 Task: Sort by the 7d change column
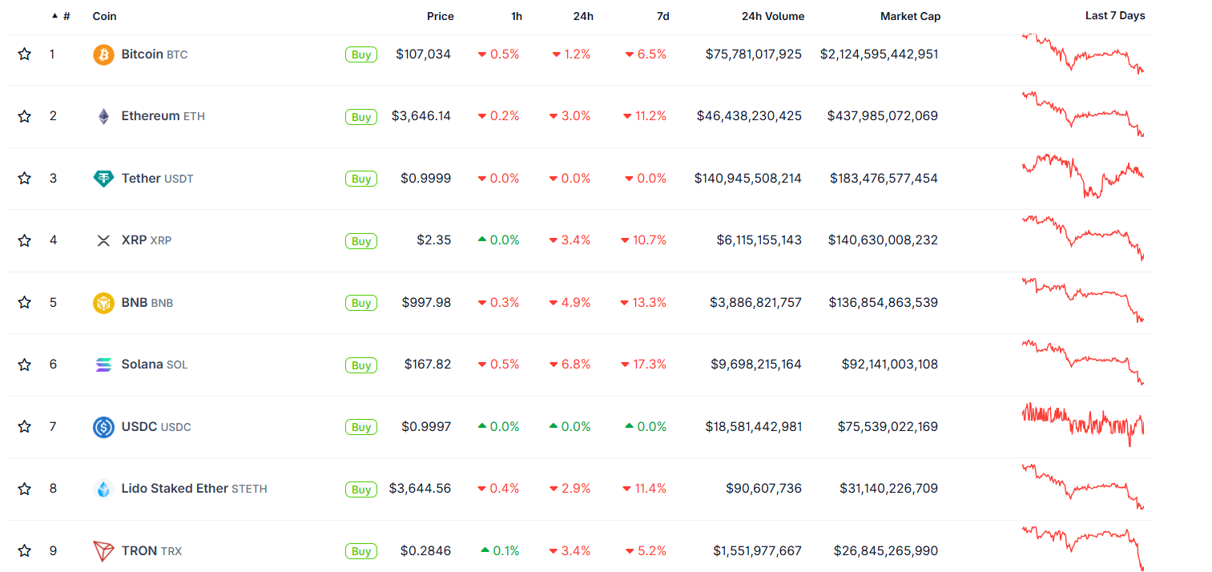click(x=662, y=16)
